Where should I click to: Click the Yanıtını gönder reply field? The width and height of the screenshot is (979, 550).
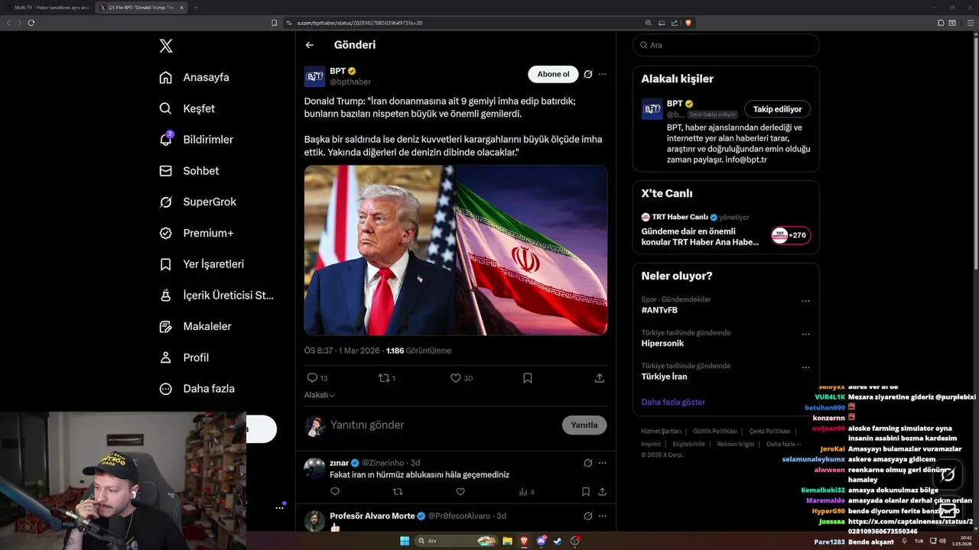[444, 425]
